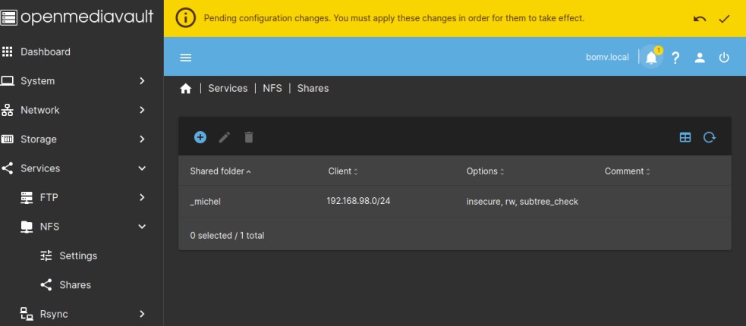
Task: Open the user account menu
Action: 700,58
